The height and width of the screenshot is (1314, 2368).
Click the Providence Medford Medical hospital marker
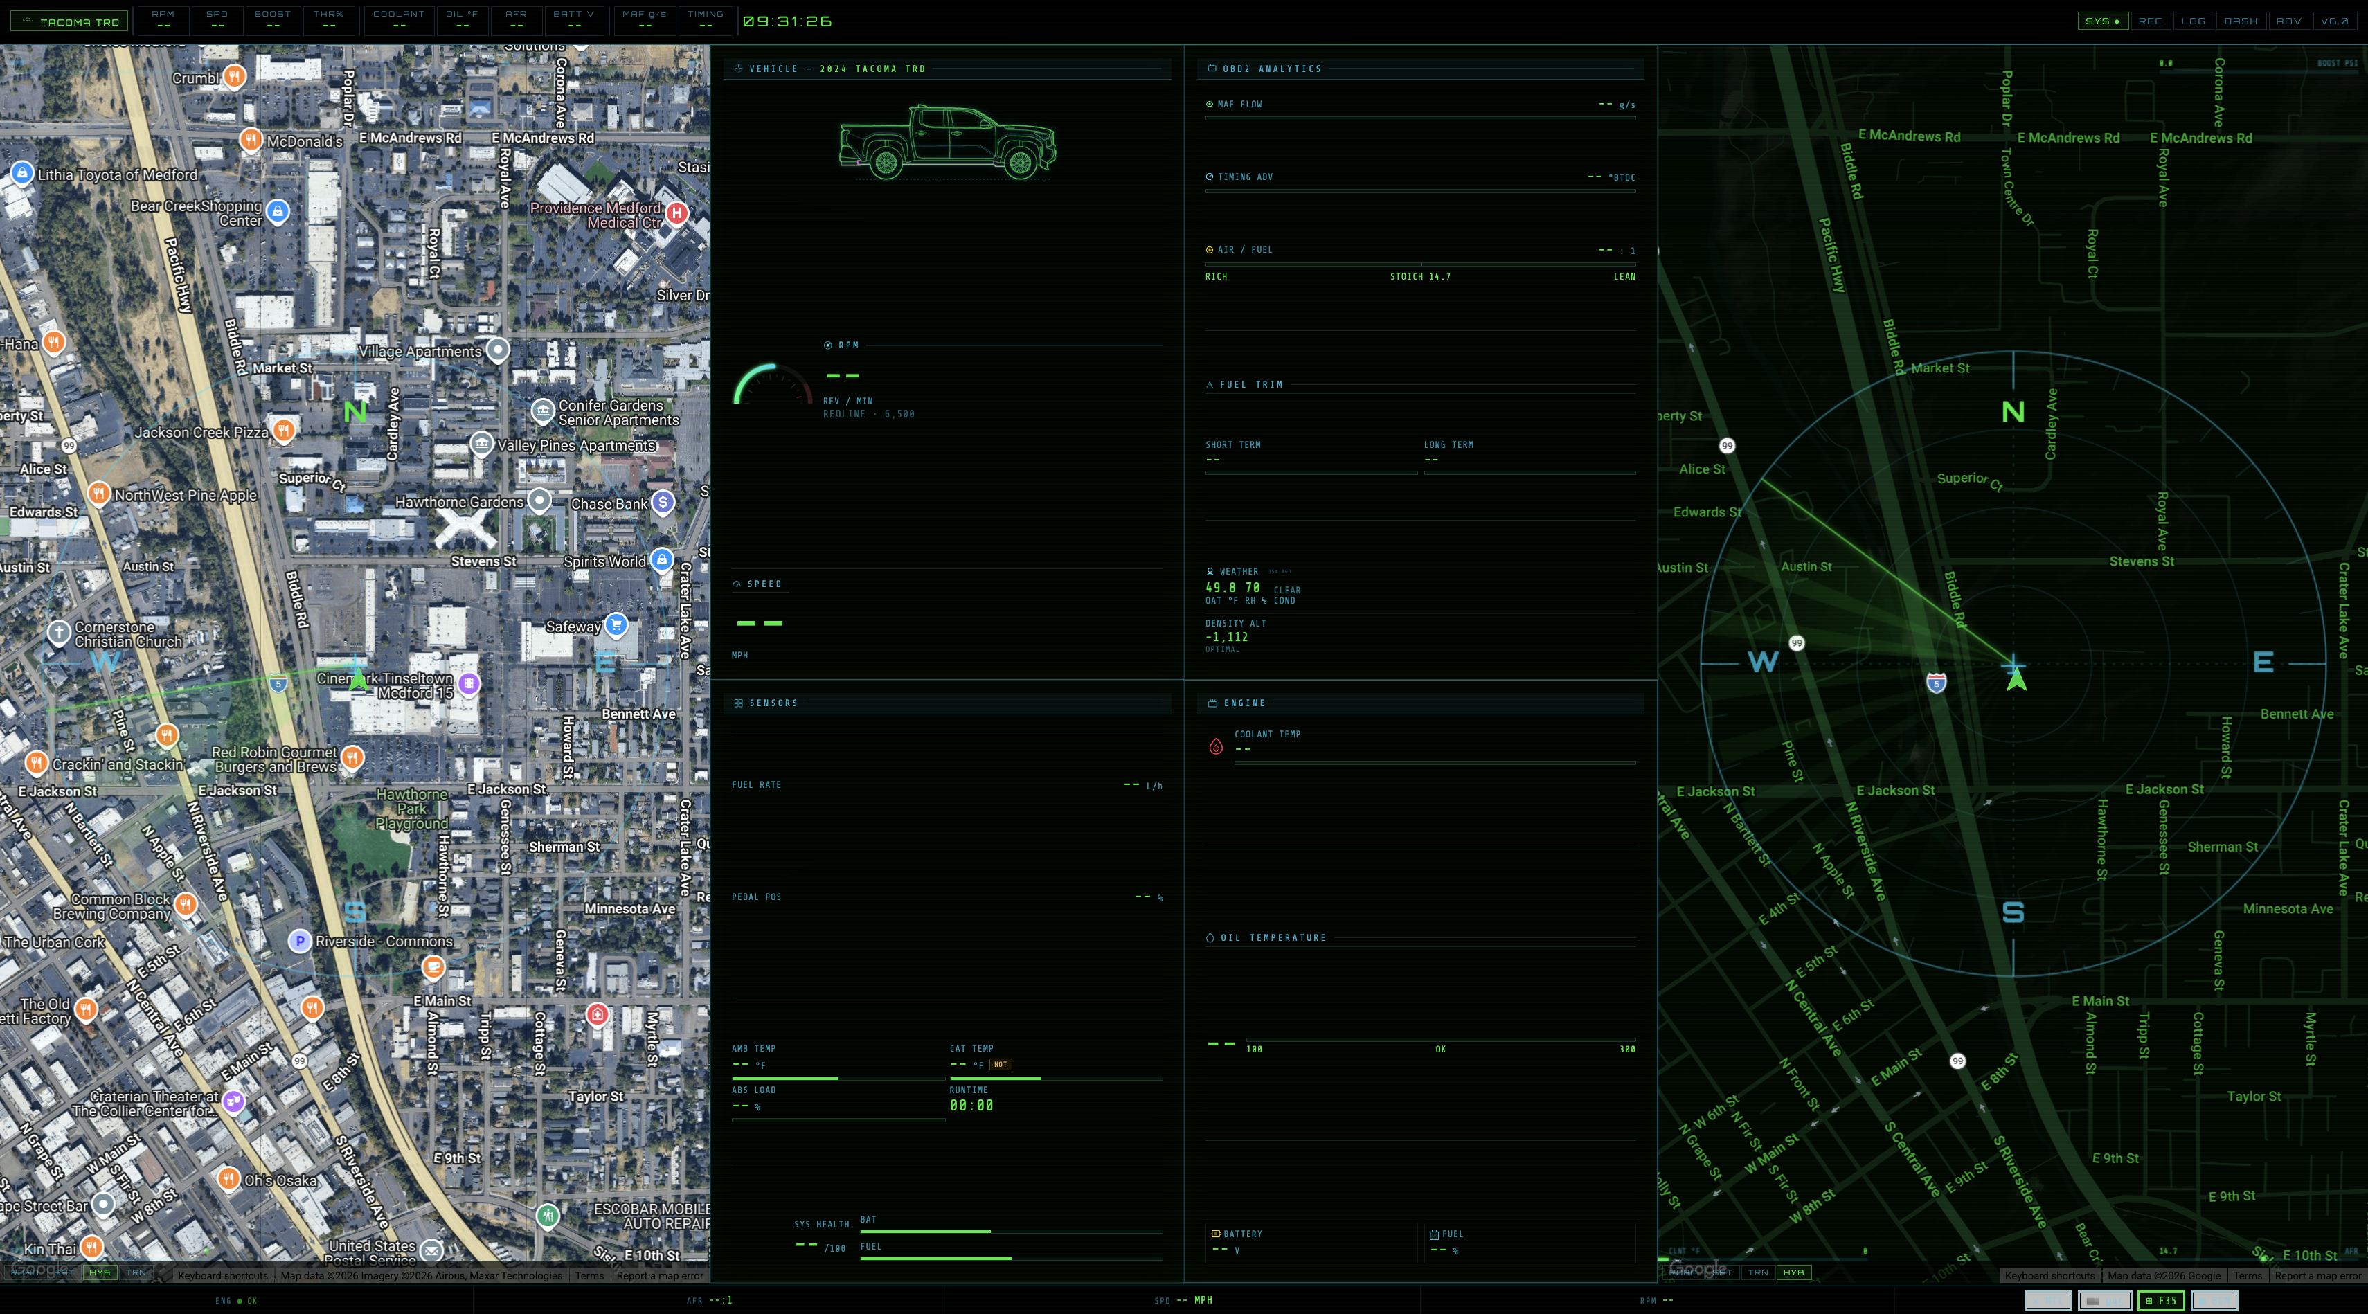pyautogui.click(x=676, y=213)
